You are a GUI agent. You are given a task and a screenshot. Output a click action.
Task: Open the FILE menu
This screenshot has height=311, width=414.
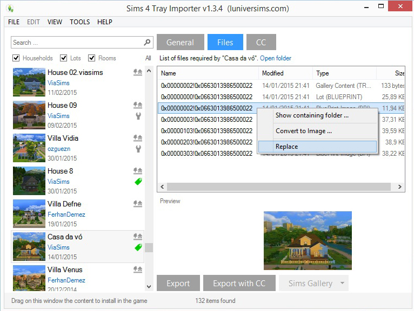click(14, 22)
